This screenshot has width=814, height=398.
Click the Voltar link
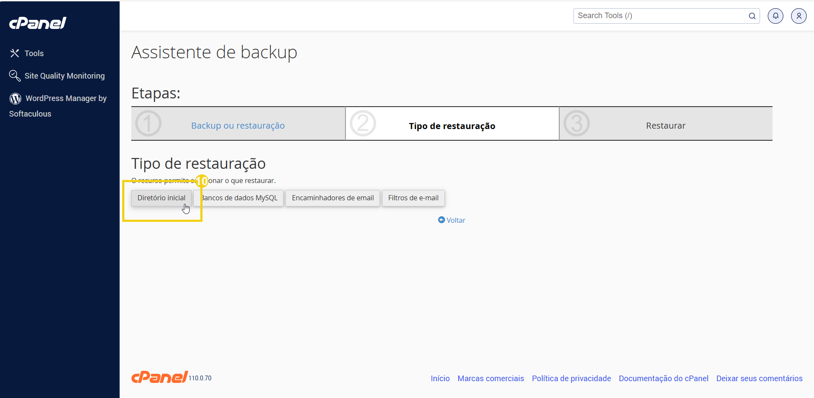pyautogui.click(x=452, y=220)
